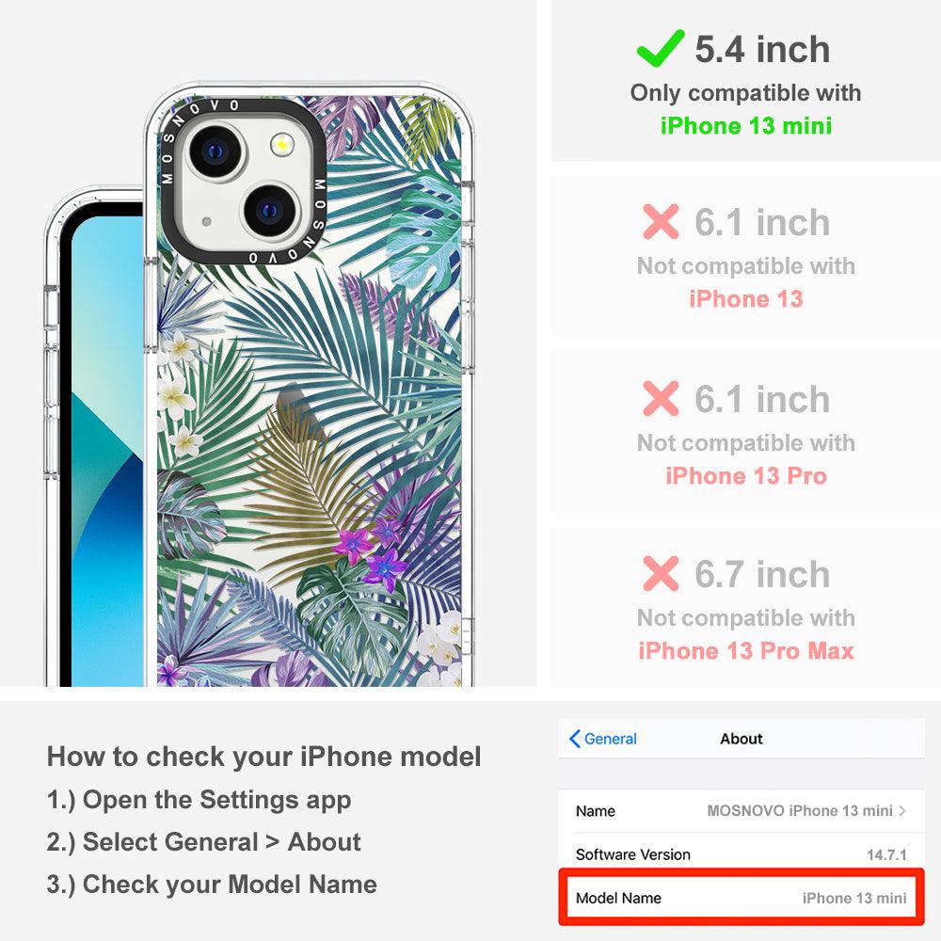Click the red X above iPhone 13 Pro

tap(661, 398)
